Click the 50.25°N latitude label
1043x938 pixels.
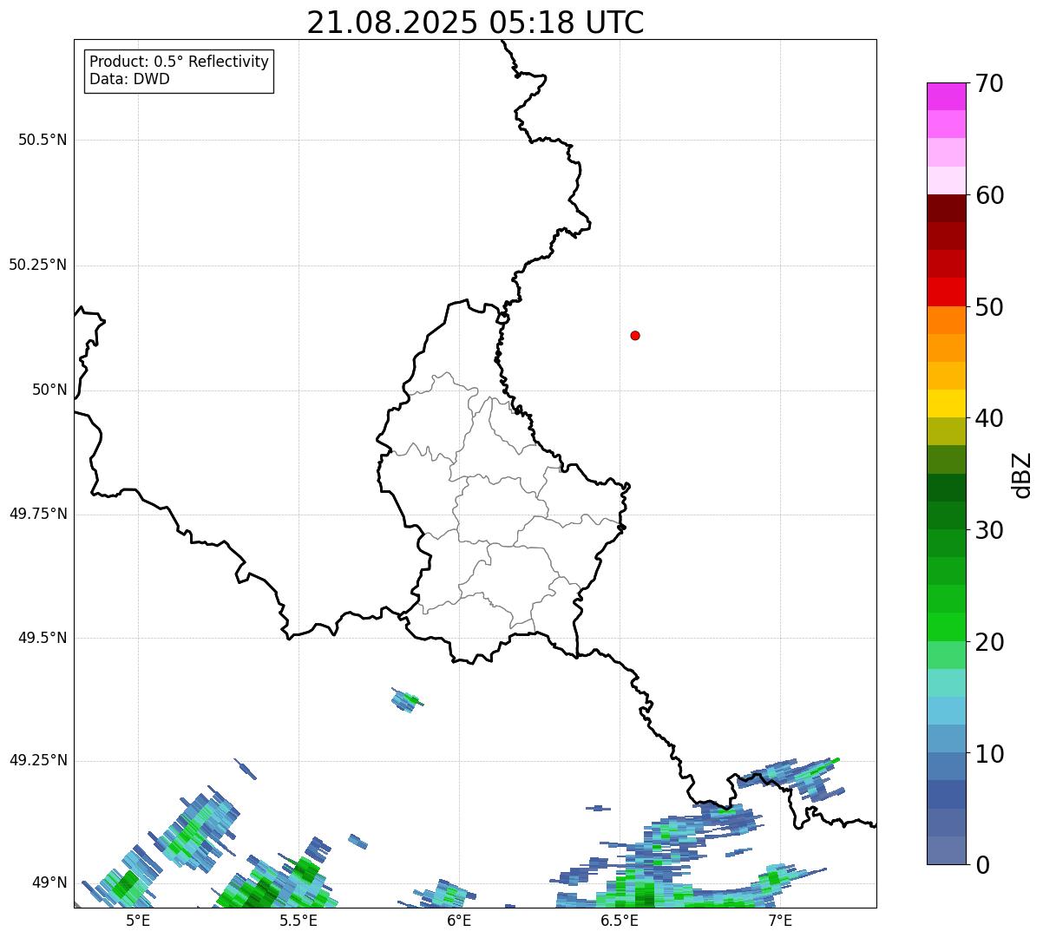point(38,265)
